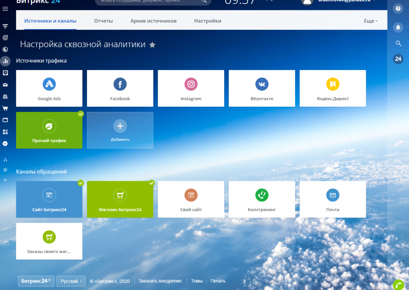This screenshot has height=290, width=409.
Task: Click the green phone call button
Action: (x=399, y=285)
